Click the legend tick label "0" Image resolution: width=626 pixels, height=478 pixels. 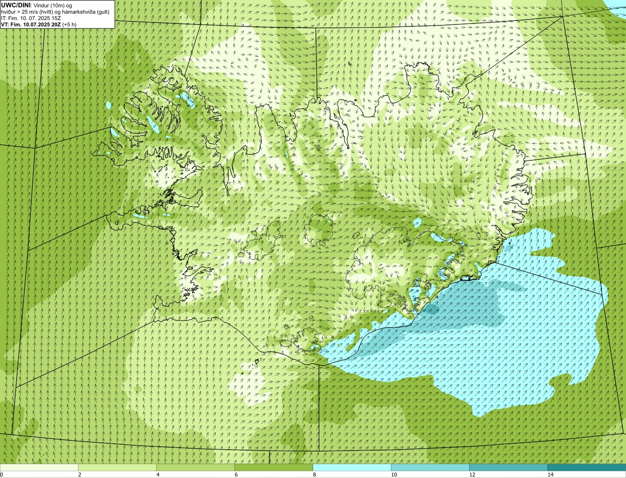click(x=1, y=475)
